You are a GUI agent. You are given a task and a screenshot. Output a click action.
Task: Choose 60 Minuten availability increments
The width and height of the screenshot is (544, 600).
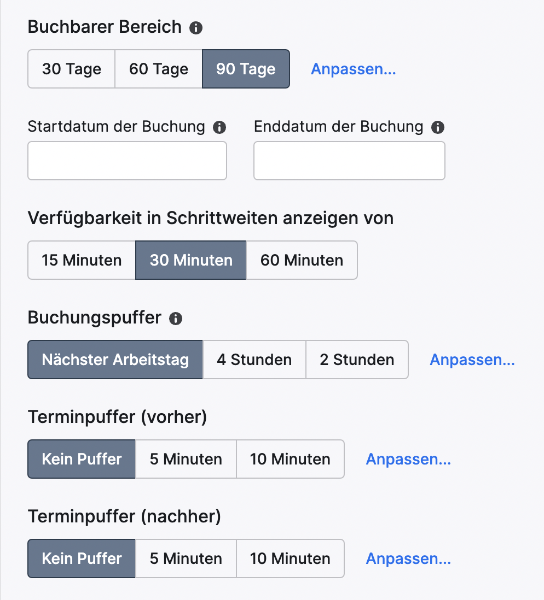pos(302,260)
